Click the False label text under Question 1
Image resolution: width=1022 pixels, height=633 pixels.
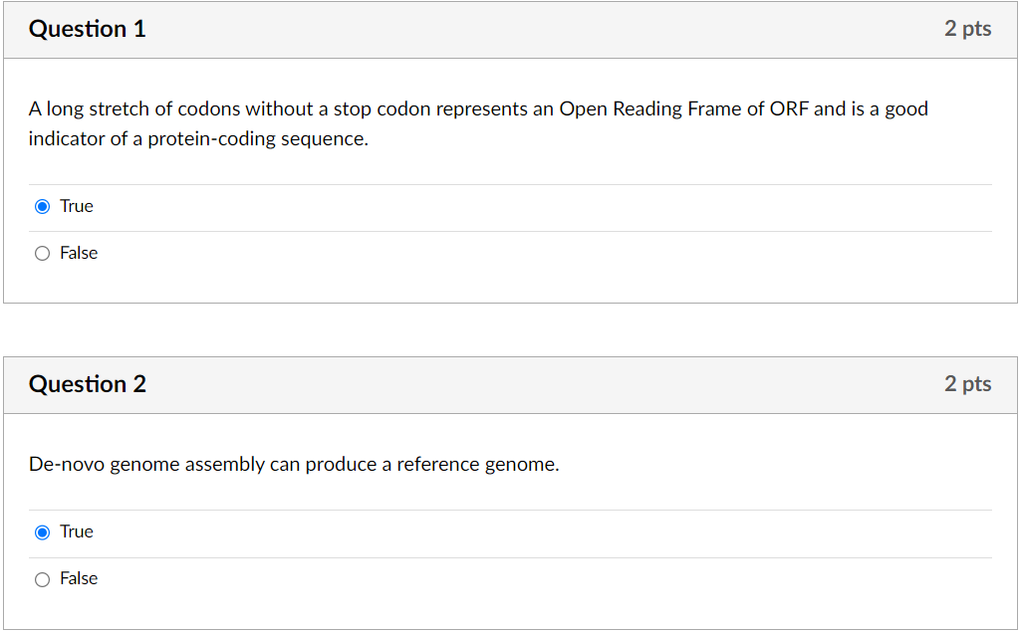[79, 253]
